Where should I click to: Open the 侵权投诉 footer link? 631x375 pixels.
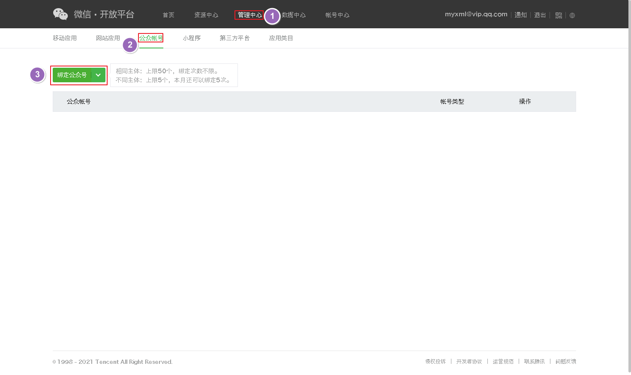436,362
